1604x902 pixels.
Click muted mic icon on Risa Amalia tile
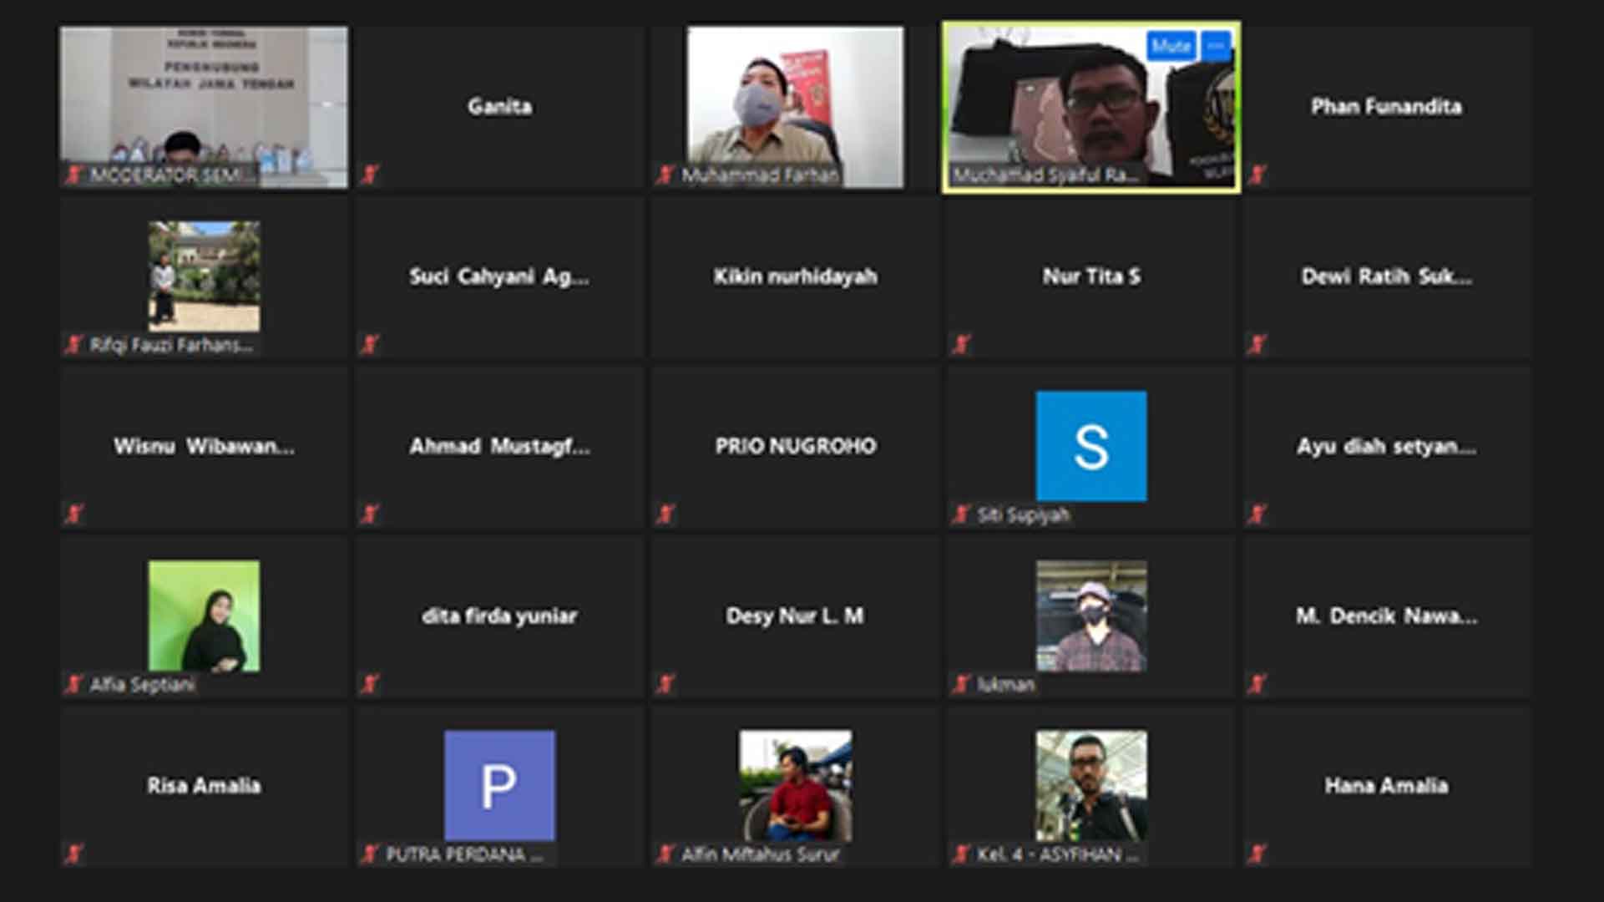74,854
